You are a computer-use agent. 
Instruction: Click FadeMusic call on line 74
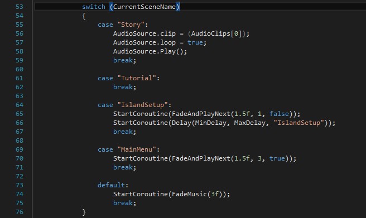[189, 194]
